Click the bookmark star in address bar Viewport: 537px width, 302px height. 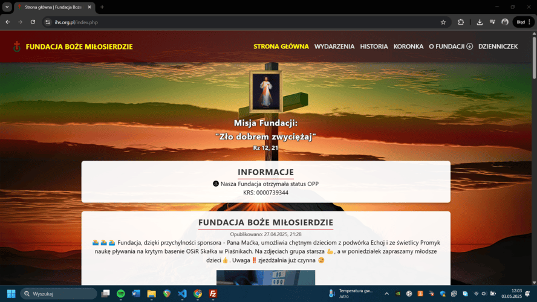pyautogui.click(x=443, y=22)
